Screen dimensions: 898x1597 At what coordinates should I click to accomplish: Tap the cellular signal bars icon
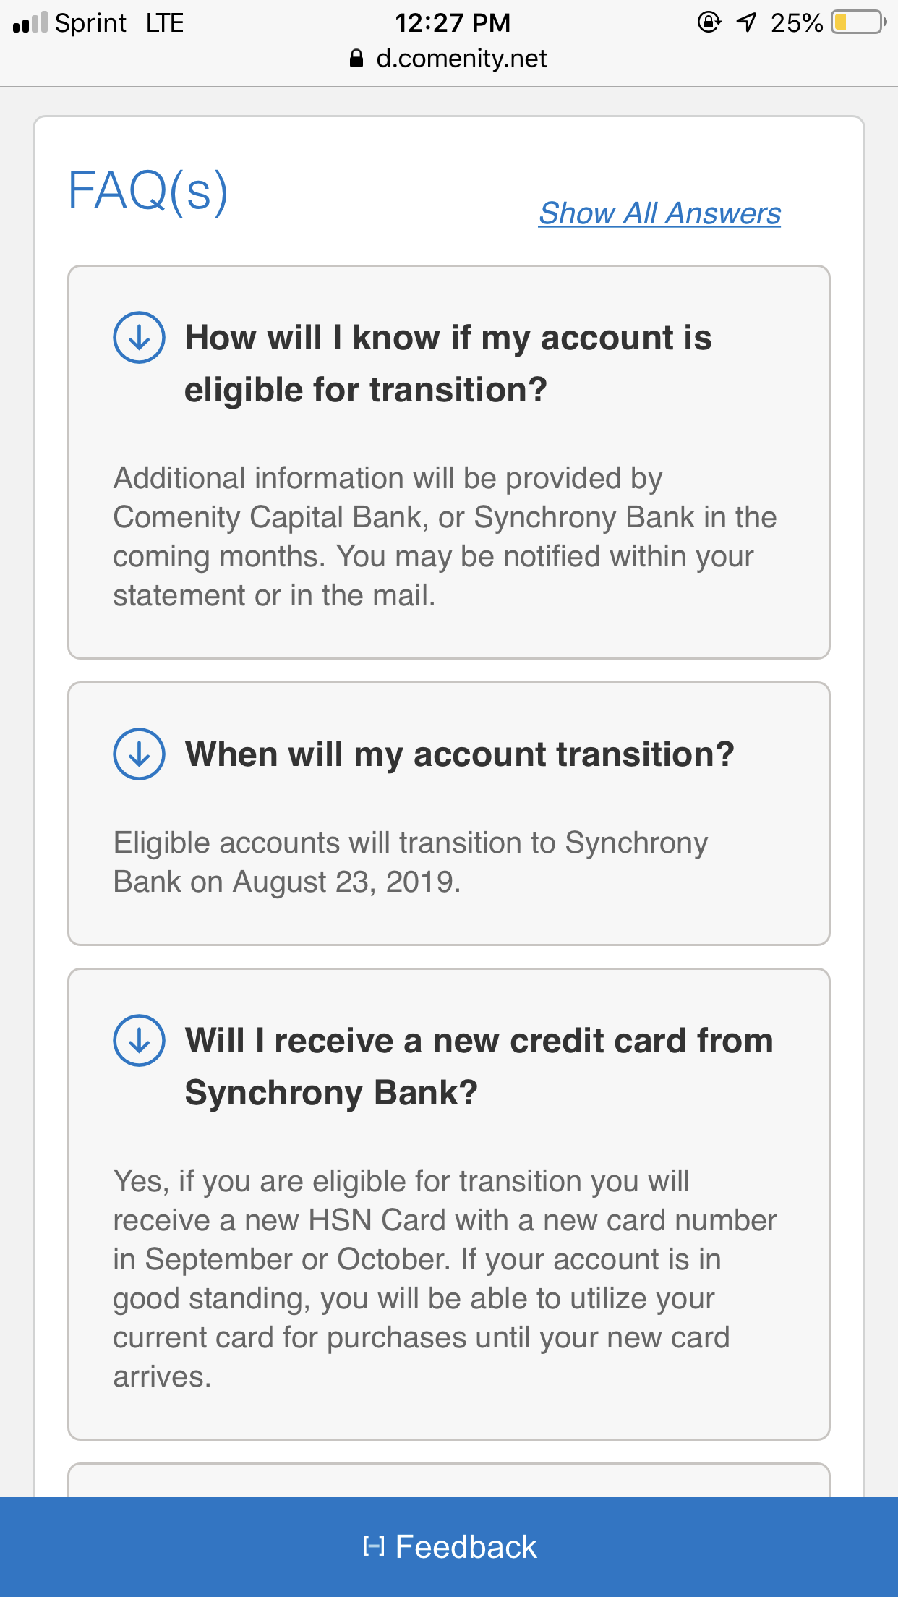[30, 23]
